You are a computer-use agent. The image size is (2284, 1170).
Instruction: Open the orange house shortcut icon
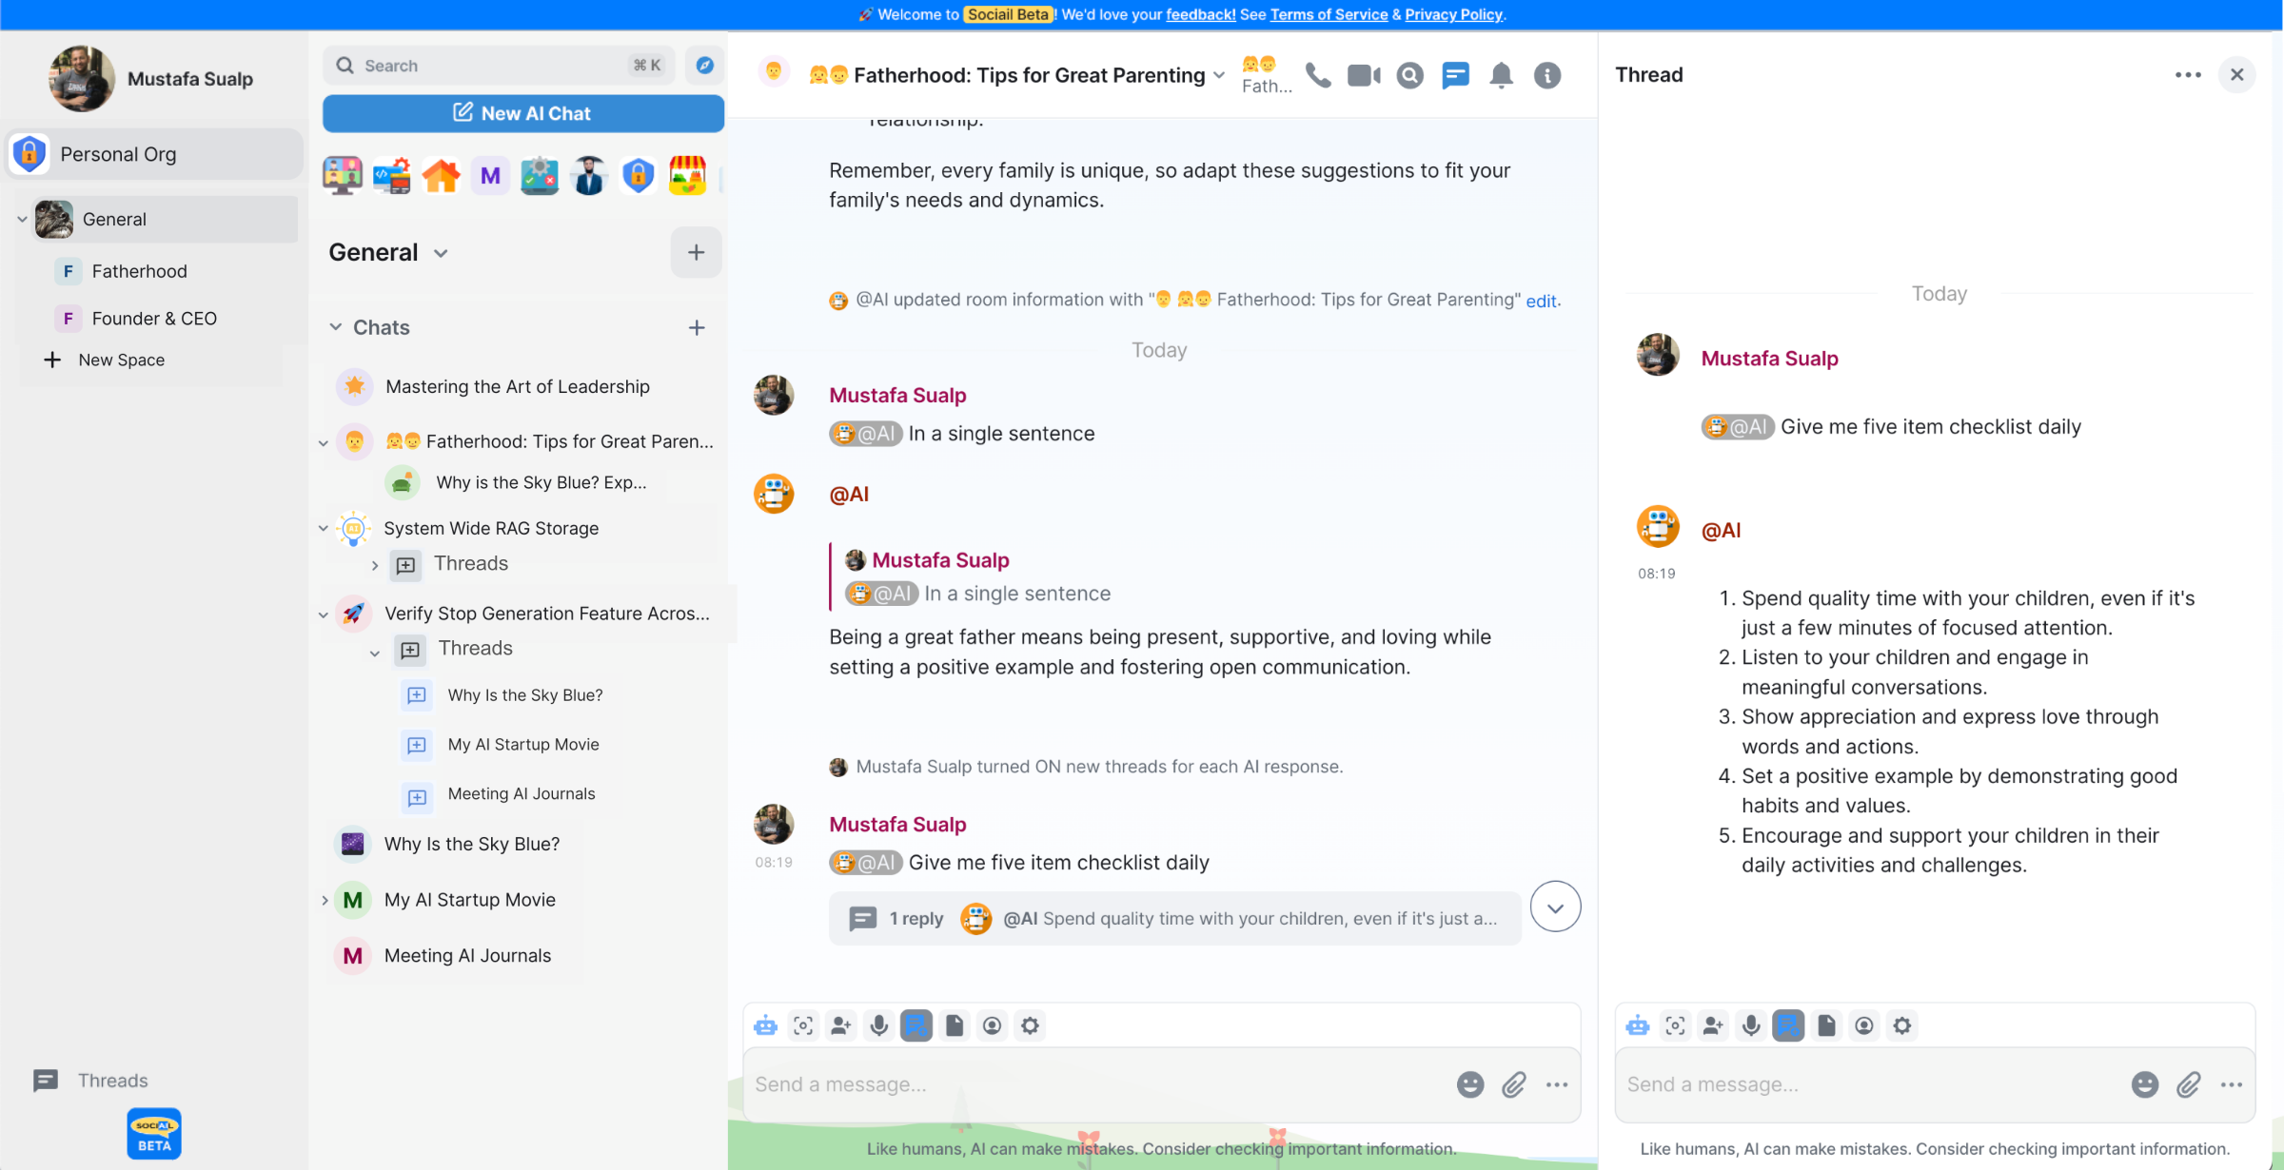click(441, 175)
